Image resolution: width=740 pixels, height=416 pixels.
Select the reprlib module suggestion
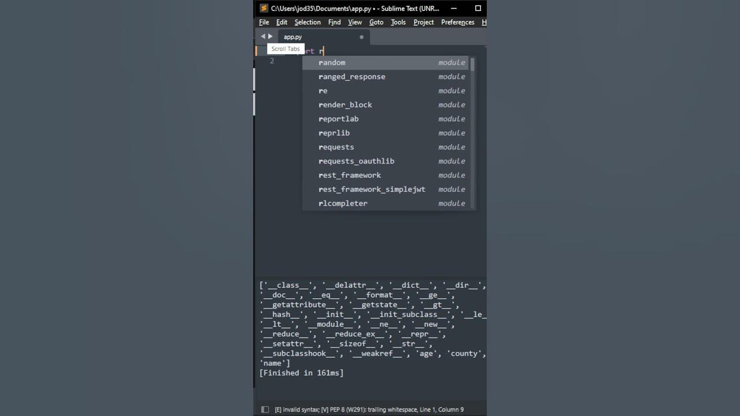point(386,133)
